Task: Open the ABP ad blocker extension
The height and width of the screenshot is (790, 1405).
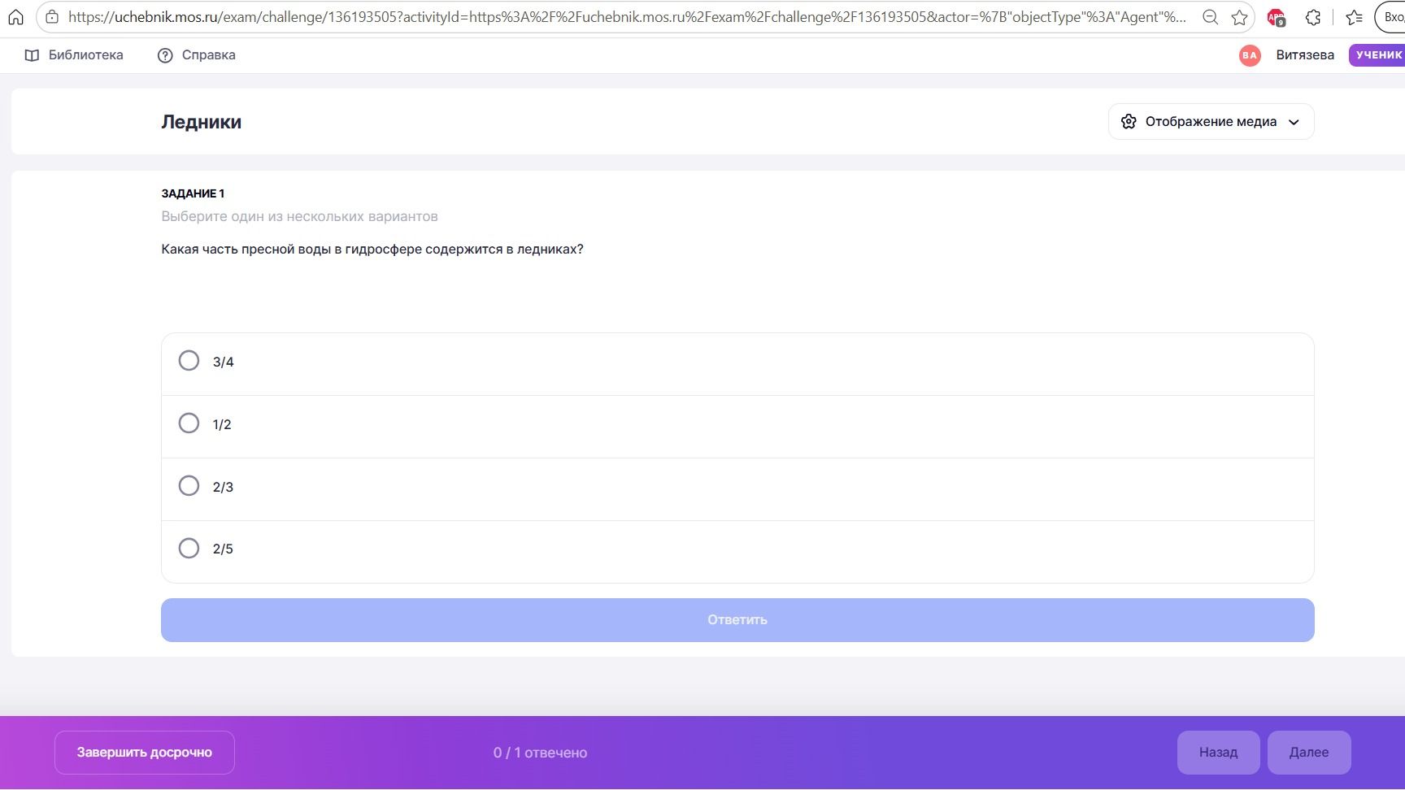Action: click(1276, 17)
